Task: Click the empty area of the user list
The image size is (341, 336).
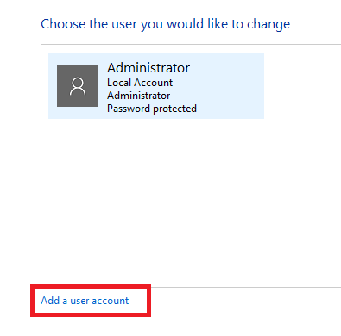Action: click(x=191, y=201)
